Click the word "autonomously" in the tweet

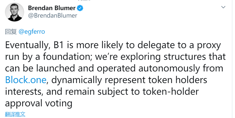pos(169,69)
